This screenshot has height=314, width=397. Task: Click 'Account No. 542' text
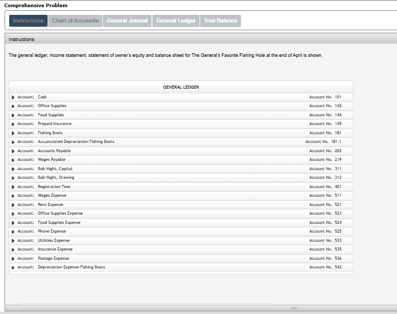[x=325, y=267]
